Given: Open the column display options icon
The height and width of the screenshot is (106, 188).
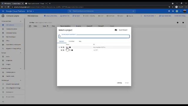Looking at the screenshot, I should click(183, 23).
